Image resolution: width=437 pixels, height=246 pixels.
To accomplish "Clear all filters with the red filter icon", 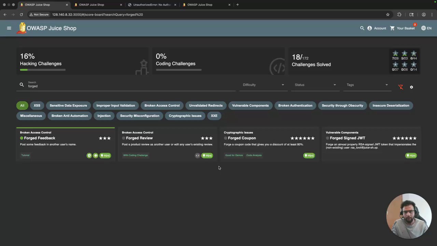I will 401,87.
